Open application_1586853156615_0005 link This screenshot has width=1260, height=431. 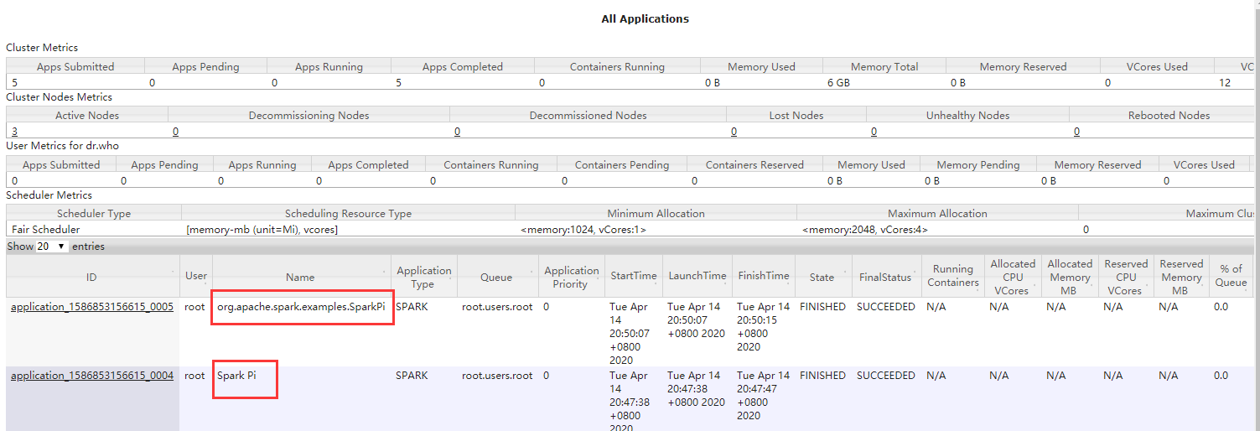(x=92, y=307)
